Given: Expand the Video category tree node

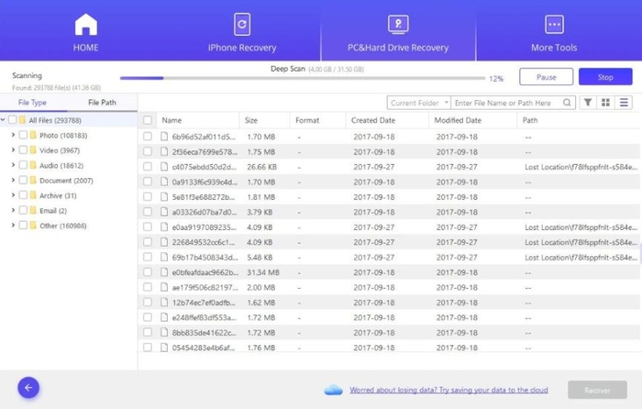Looking at the screenshot, I should pyautogui.click(x=13, y=150).
